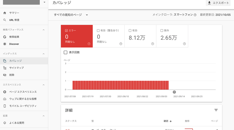Go to サマリー in the sidebar
Image resolution: width=234 pixels, height=130 pixels.
[x=24, y=13]
